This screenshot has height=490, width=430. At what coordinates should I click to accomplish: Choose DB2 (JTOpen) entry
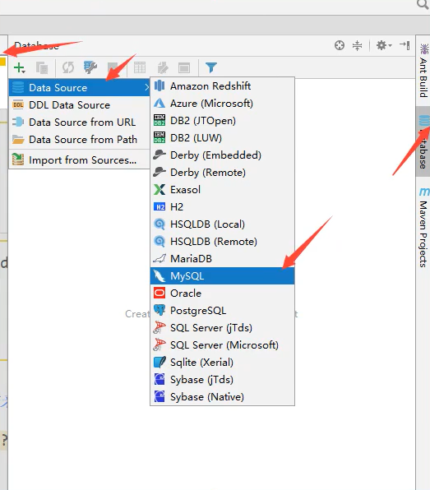tap(222, 121)
